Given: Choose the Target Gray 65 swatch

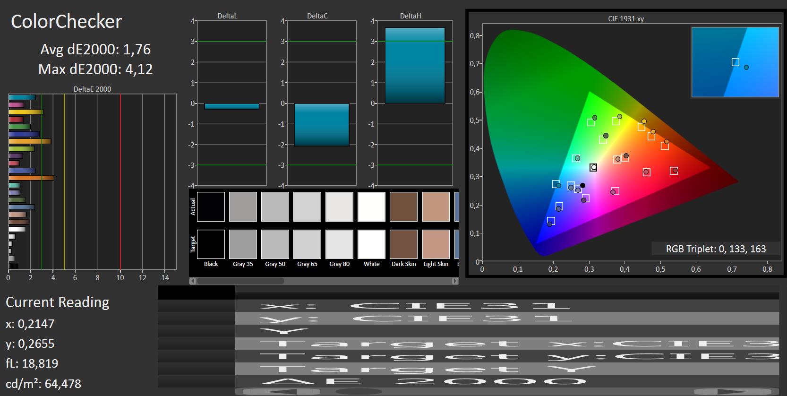Looking at the screenshot, I should pyautogui.click(x=307, y=244).
